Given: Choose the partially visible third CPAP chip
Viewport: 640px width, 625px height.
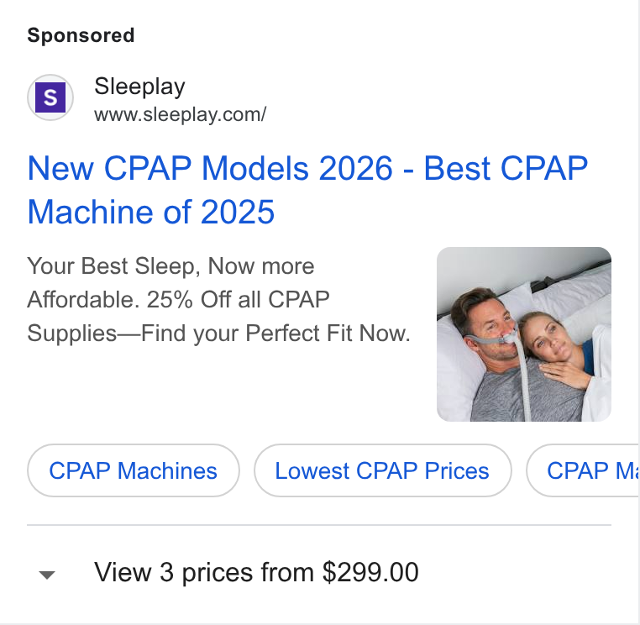Looking at the screenshot, I should click(x=583, y=470).
